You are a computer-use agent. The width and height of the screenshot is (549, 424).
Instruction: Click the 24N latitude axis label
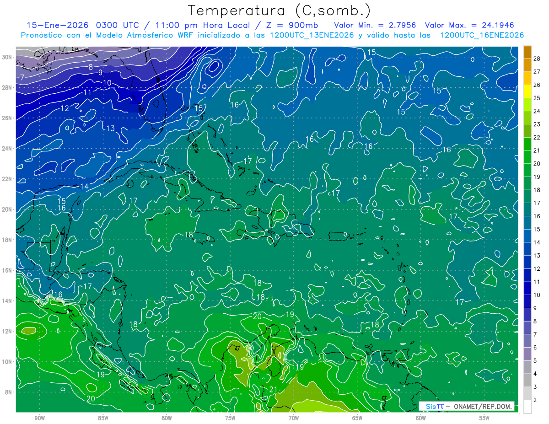[8, 148]
